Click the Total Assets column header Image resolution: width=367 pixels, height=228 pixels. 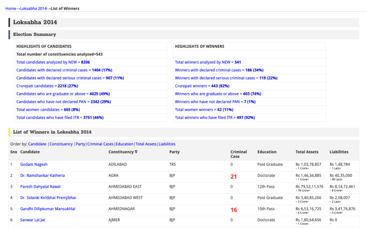click(307, 152)
